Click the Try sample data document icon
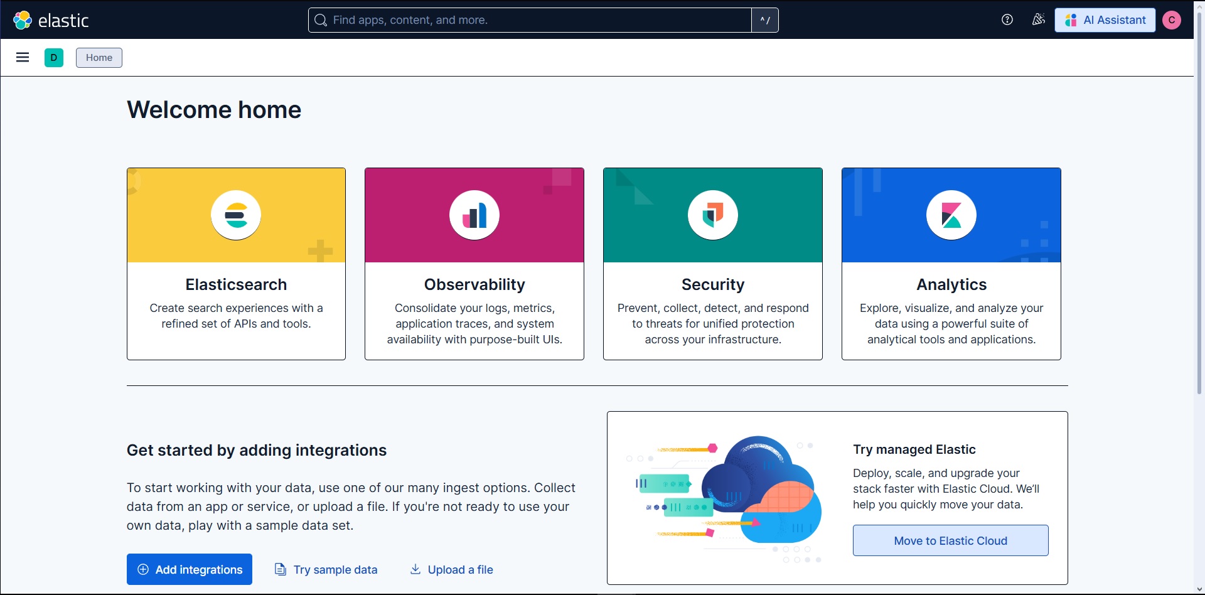The width and height of the screenshot is (1205, 595). [281, 569]
